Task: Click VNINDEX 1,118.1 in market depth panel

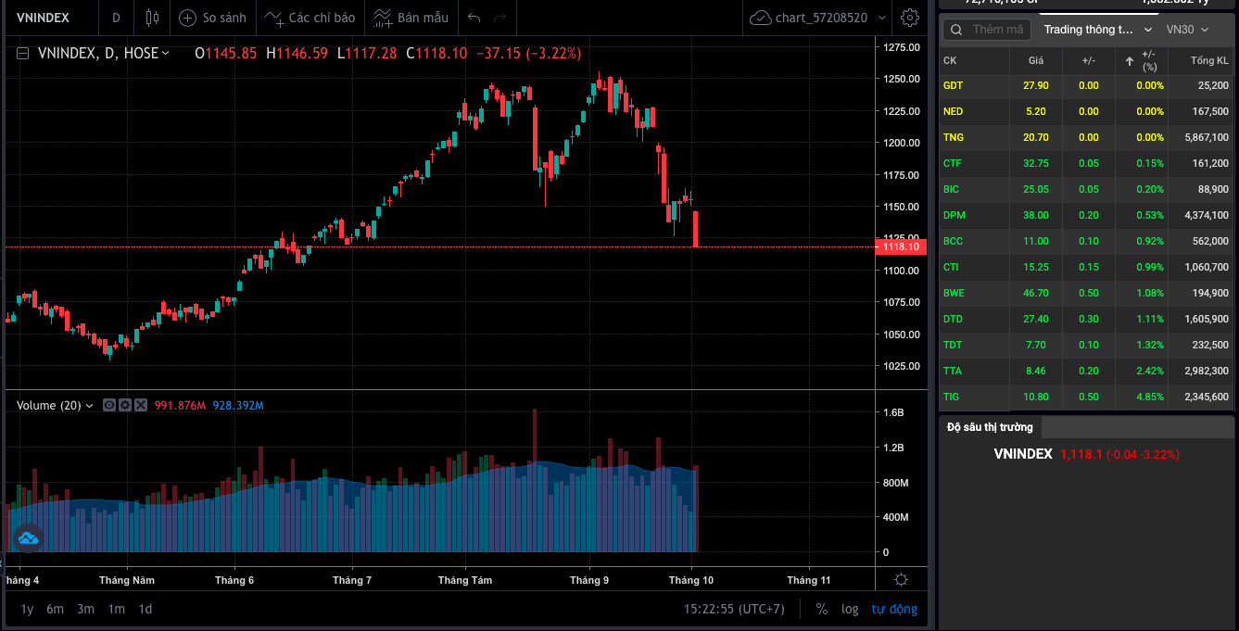Action: pyautogui.click(x=1086, y=454)
